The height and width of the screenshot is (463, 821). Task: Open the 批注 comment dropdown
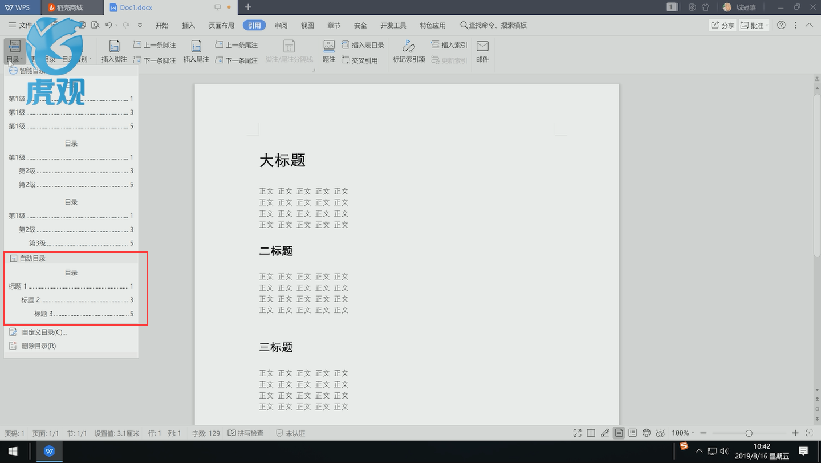754,25
